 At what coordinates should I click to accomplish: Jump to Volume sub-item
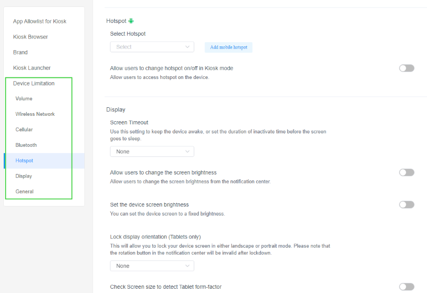[24, 99]
